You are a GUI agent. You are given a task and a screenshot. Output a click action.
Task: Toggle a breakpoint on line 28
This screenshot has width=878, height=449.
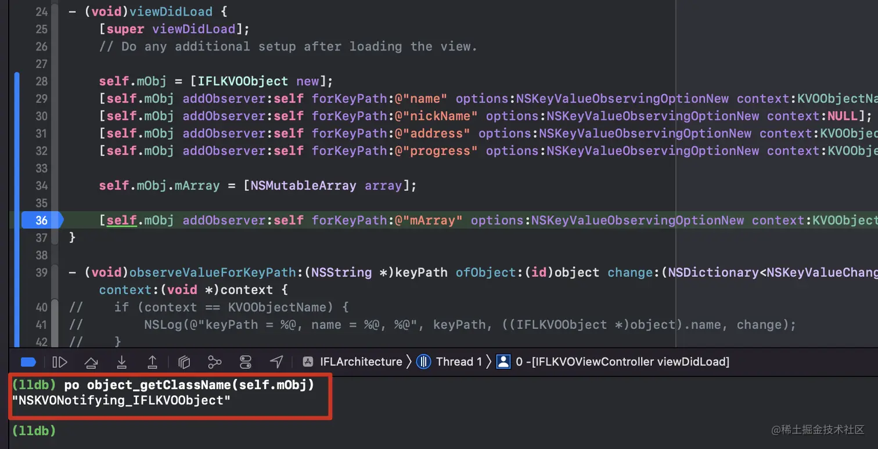pyautogui.click(x=41, y=81)
